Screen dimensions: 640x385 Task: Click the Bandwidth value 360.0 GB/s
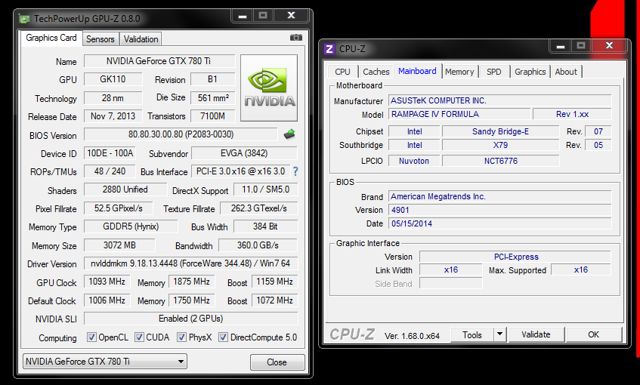click(x=258, y=245)
